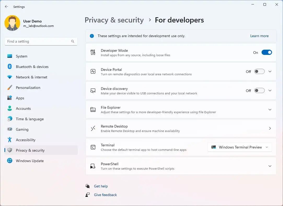Click the PowerShell row icon
Image resolution: width=283 pixels, height=206 pixels.
(x=93, y=166)
